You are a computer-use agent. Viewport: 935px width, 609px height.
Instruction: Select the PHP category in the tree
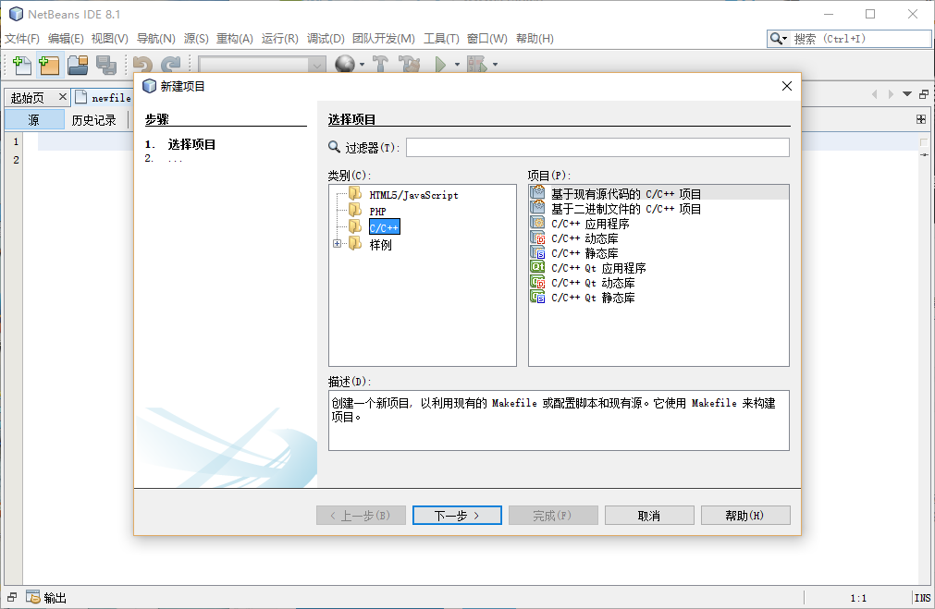377,211
